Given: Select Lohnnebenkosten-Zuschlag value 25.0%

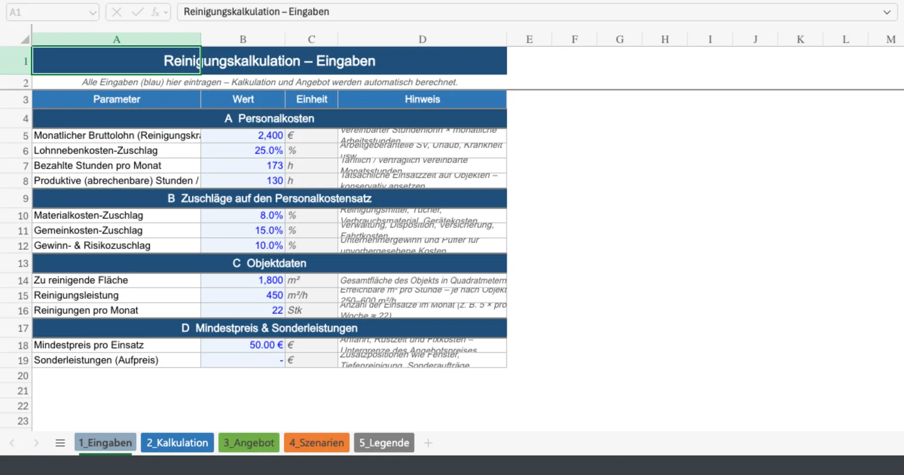Looking at the screenshot, I should [x=243, y=150].
